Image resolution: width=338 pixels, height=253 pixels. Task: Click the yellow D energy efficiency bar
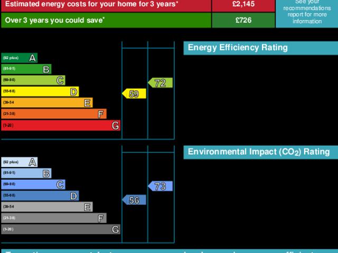tap(40, 92)
